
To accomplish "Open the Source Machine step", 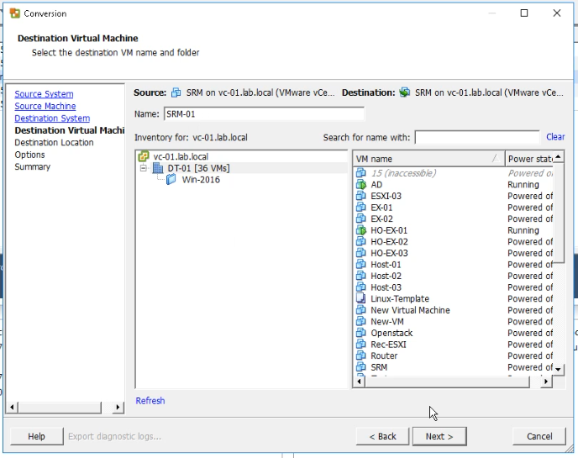I will [45, 106].
